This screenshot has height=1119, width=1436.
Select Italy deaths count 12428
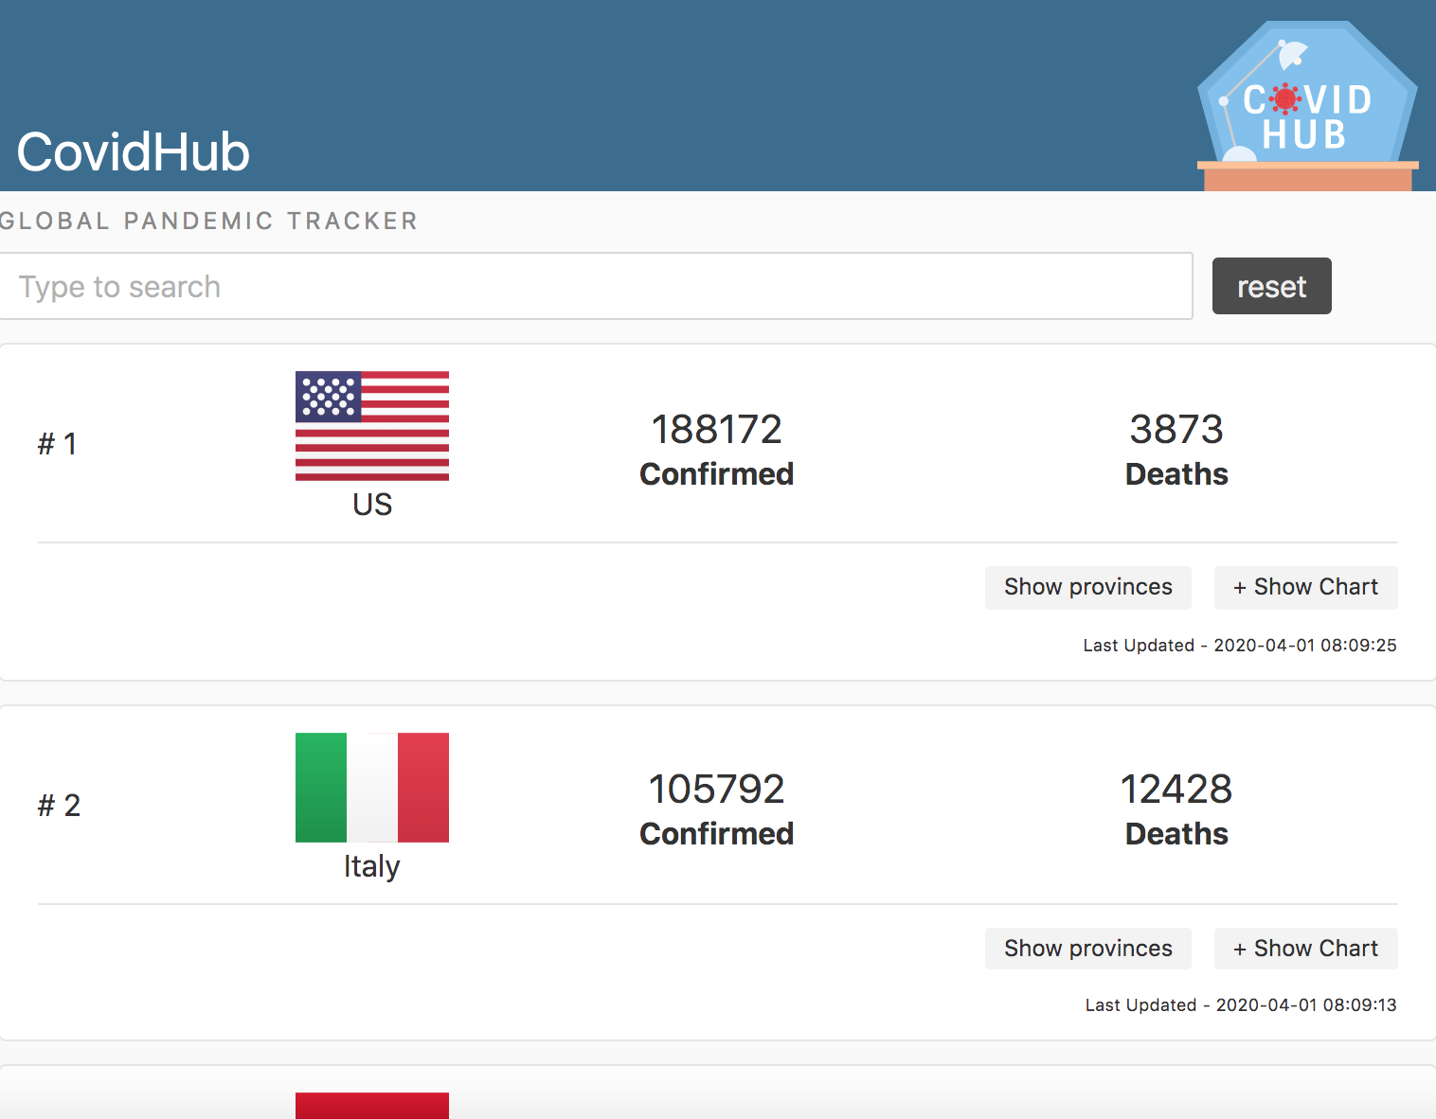pos(1176,790)
